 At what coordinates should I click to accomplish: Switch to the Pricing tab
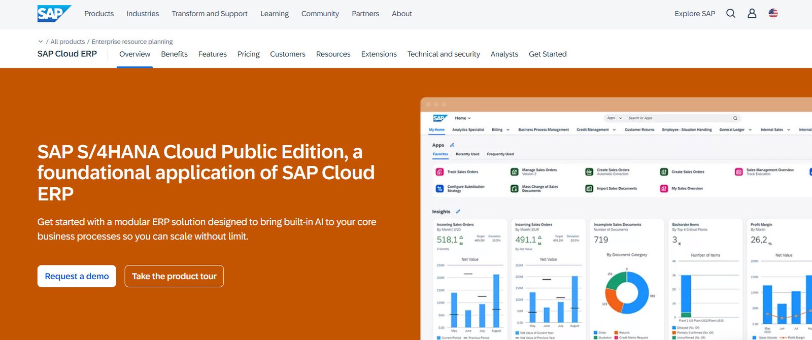[x=248, y=54]
